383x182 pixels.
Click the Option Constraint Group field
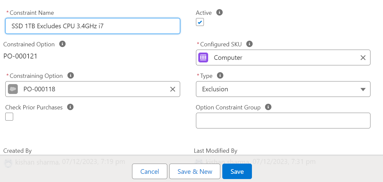coord(283,121)
